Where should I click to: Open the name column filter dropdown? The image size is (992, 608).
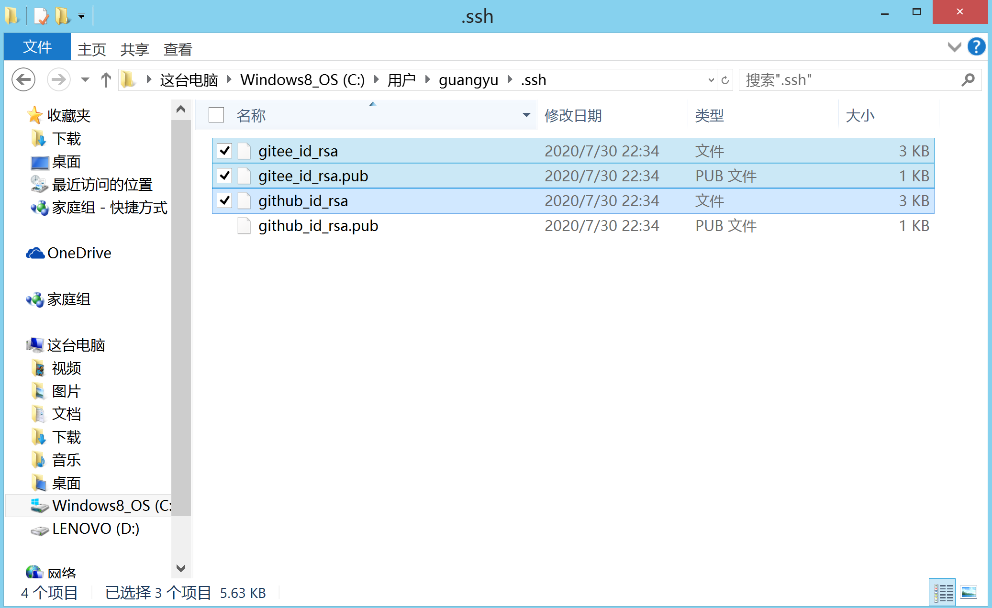tap(526, 115)
